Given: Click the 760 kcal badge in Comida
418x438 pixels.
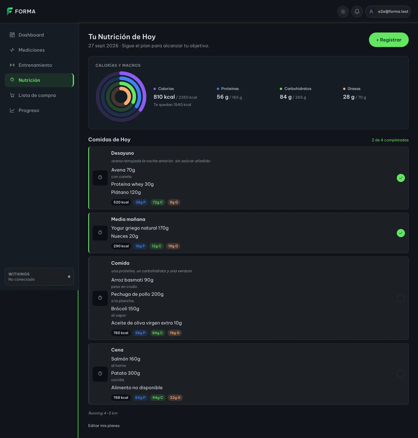Looking at the screenshot, I should point(121,333).
